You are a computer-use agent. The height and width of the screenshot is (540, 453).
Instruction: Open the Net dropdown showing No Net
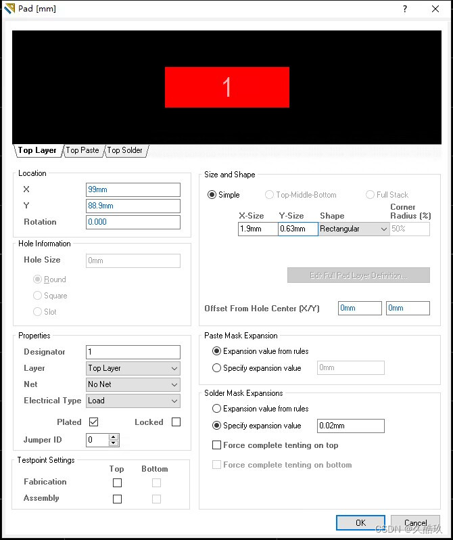(133, 384)
